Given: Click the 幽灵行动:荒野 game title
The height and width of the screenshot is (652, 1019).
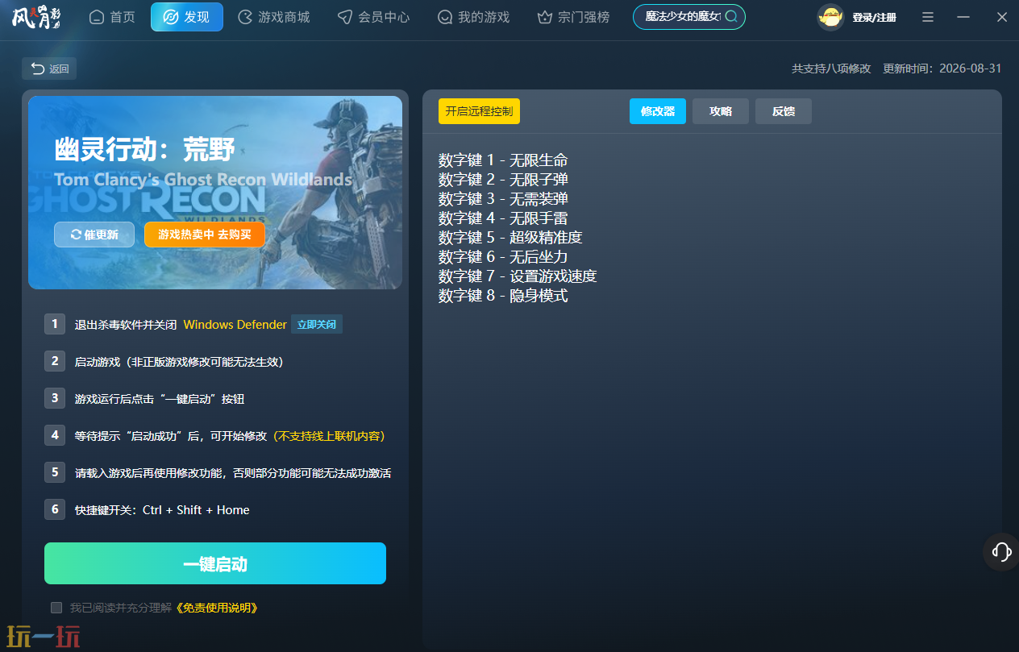Looking at the screenshot, I should pos(145,149).
